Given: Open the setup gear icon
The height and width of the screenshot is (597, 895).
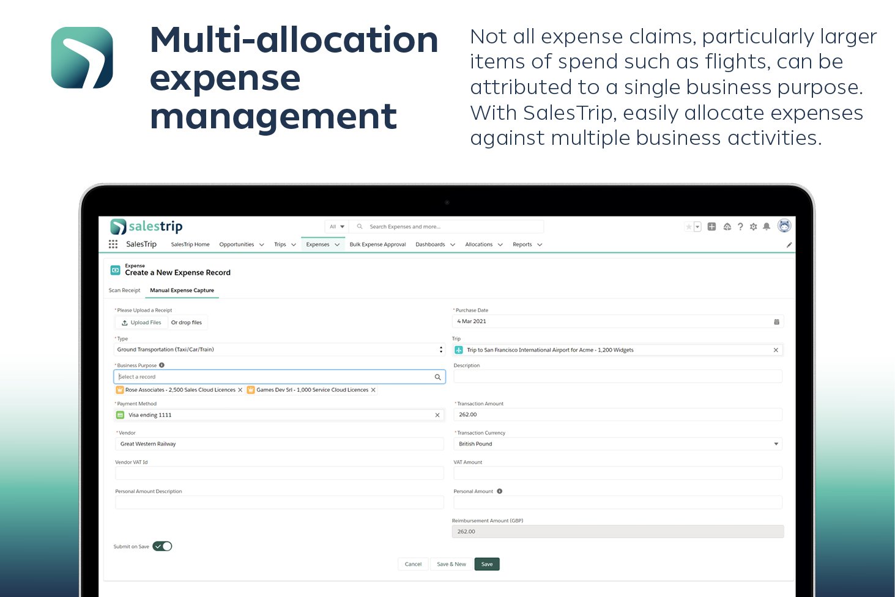Looking at the screenshot, I should [753, 227].
